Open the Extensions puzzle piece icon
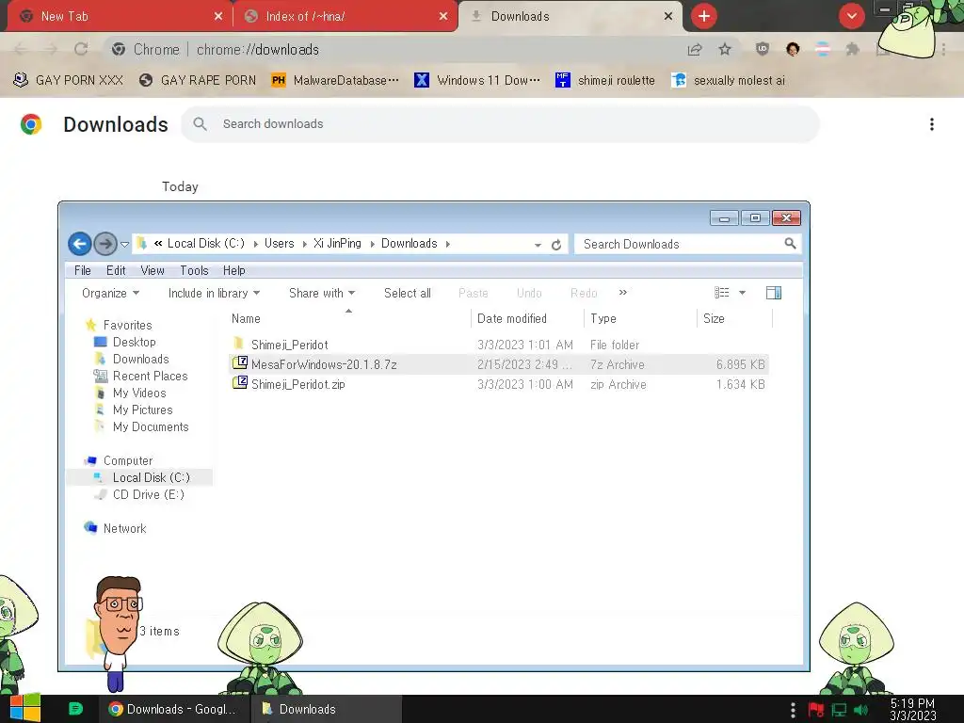The width and height of the screenshot is (964, 723). pyautogui.click(x=852, y=49)
